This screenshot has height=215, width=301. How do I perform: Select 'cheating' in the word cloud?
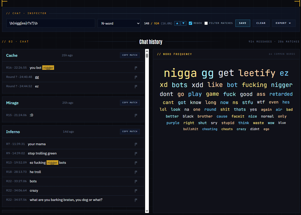[x=210, y=129]
